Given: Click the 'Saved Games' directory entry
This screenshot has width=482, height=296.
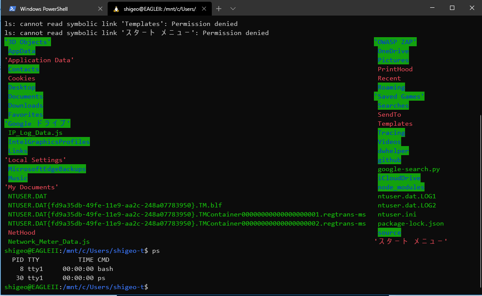Looking at the screenshot, I should point(399,96).
